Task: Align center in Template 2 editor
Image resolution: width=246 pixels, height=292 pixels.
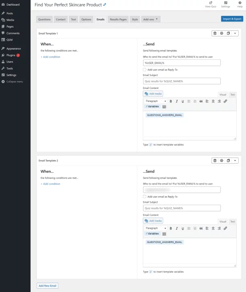Action: 213,228
